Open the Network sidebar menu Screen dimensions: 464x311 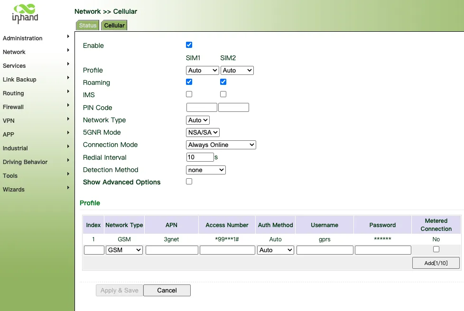(14, 52)
